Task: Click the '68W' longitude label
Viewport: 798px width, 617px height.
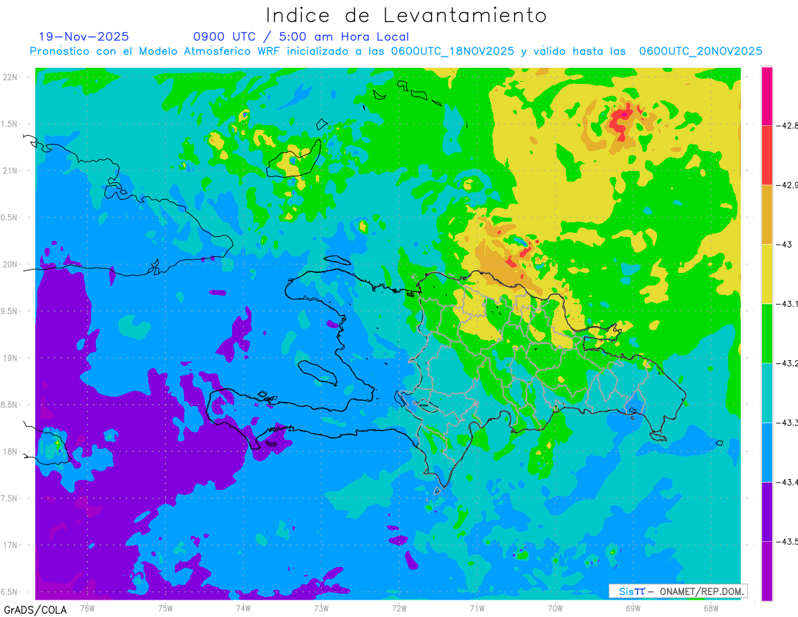Action: point(711,607)
